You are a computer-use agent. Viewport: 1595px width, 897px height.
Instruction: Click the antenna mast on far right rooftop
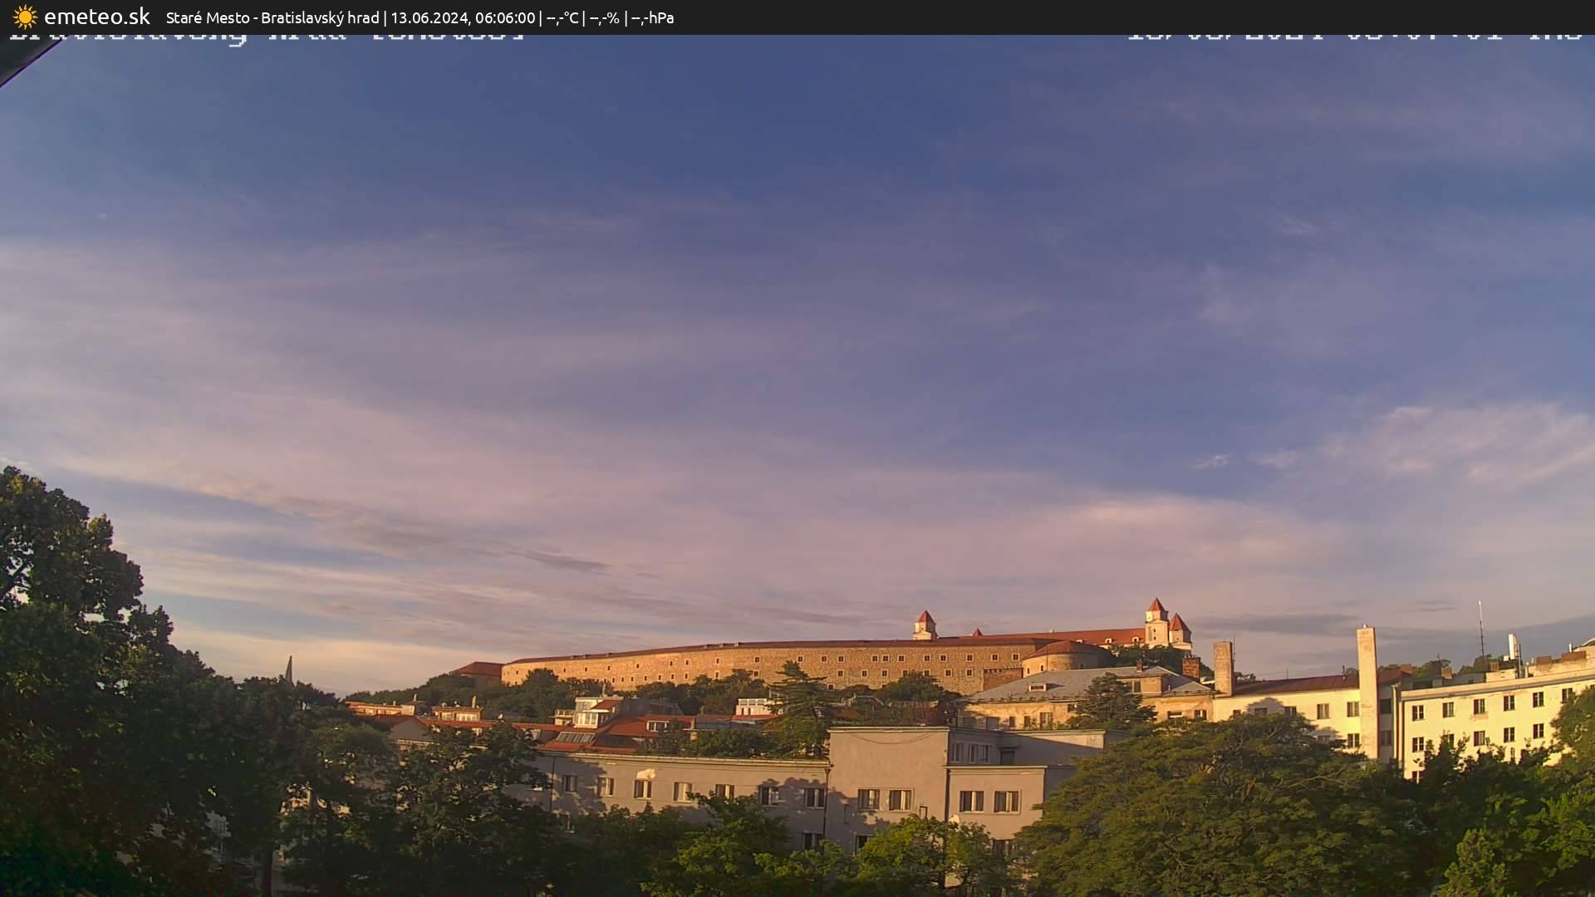click(x=1480, y=631)
